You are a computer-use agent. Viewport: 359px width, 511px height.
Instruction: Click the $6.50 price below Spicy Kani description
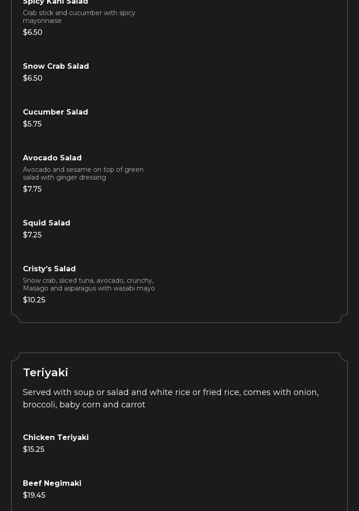pos(32,33)
